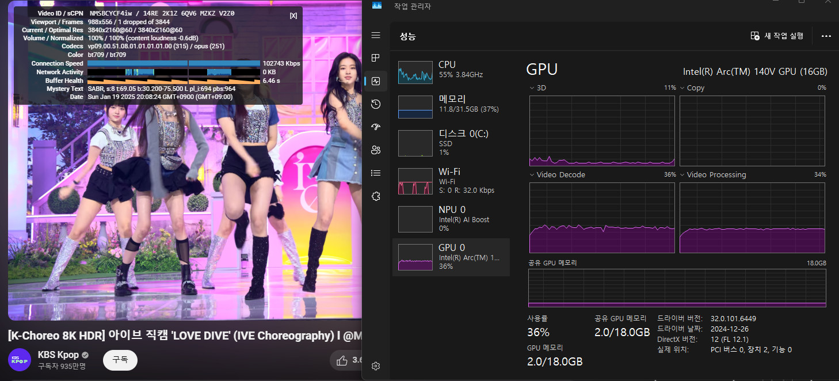839x381 pixels.
Task: Click the verified badge next to KBS Kpop
Action: click(x=85, y=355)
